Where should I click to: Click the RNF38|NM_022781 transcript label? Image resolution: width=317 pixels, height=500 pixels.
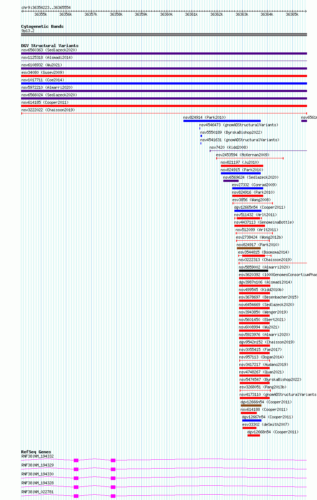coord(37,492)
